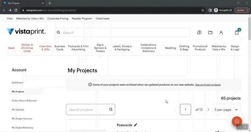Screen dimensions: 251x132
Task: Open Promotional Products menu
Action: 200,48
